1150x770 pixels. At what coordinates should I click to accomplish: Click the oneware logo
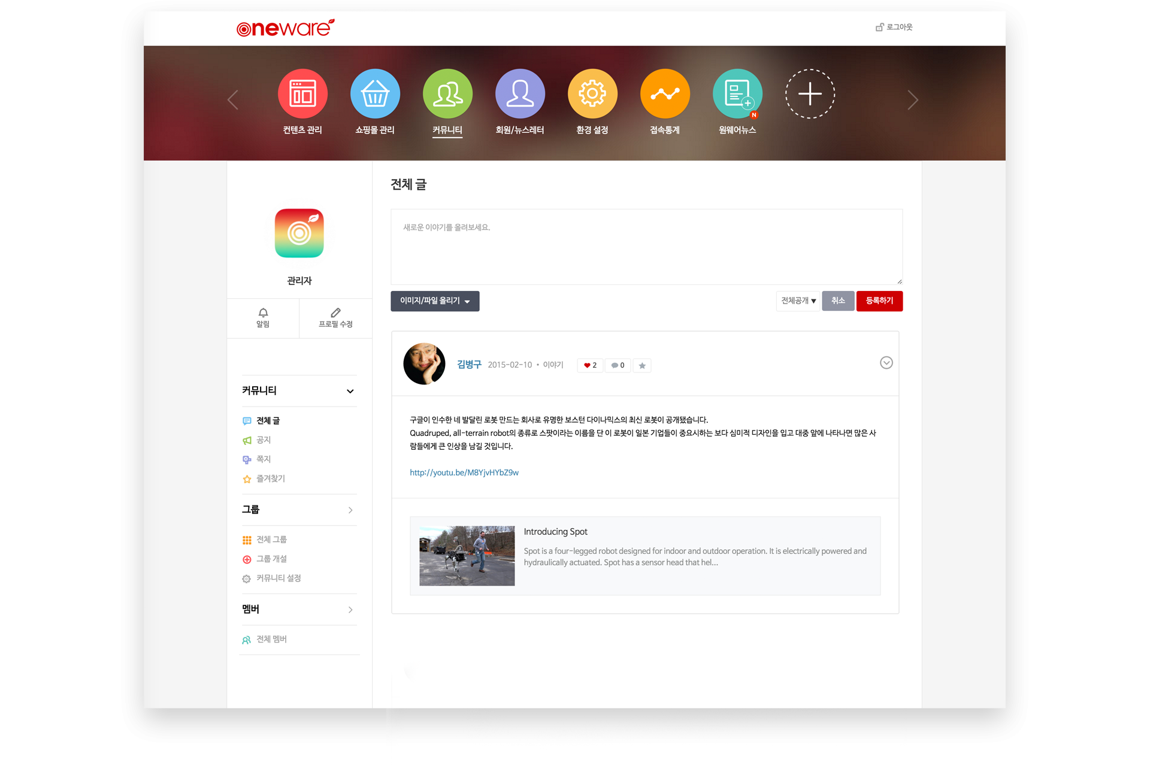285,28
